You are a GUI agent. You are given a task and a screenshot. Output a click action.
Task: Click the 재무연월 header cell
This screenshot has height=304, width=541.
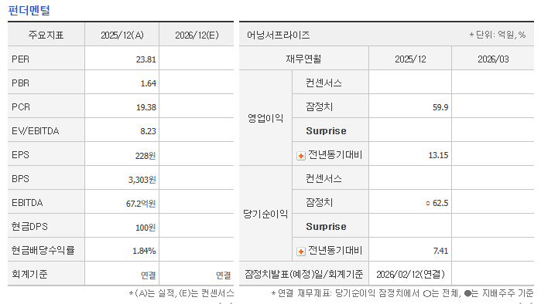click(x=303, y=59)
